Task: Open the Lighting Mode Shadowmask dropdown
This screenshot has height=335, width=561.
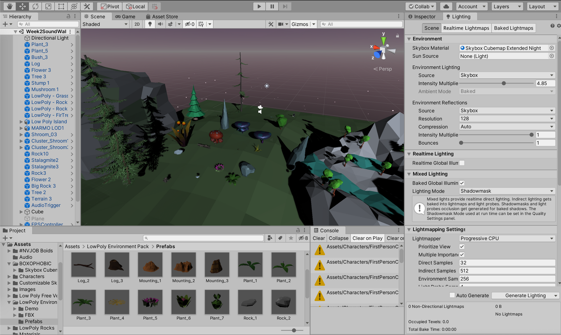Action: 507,191
